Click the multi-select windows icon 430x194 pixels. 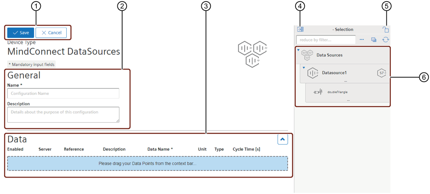click(374, 40)
